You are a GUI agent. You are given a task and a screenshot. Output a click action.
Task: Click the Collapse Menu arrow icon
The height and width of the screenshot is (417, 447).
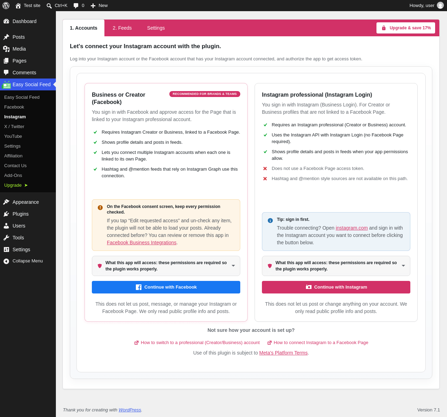tap(6, 261)
